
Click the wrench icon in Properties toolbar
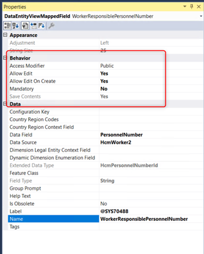51,26
